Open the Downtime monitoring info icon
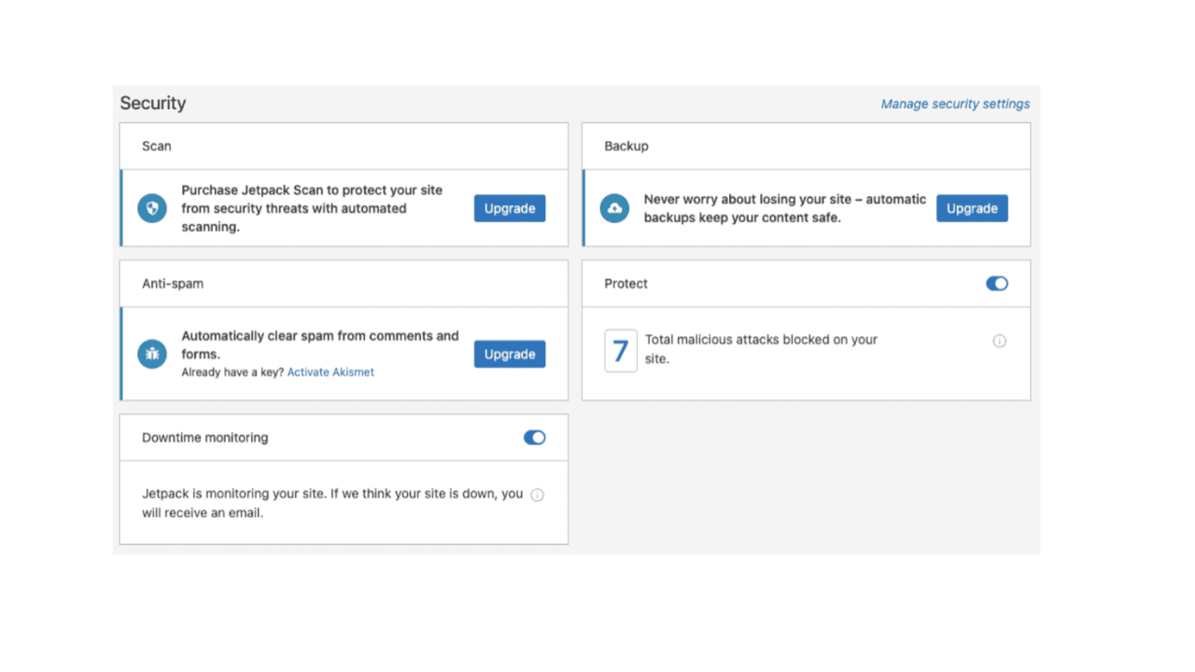 537,495
